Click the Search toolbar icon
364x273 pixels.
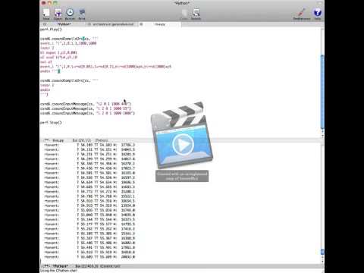coord(196,14)
